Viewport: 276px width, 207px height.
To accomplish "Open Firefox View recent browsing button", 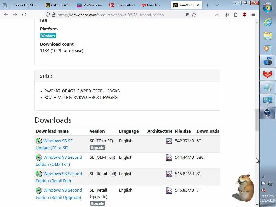I will (x=5, y=5).
